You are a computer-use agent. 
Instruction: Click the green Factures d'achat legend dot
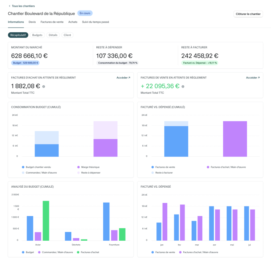[78, 252]
